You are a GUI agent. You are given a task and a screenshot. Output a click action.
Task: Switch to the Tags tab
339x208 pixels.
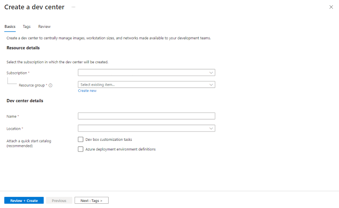pos(26,26)
